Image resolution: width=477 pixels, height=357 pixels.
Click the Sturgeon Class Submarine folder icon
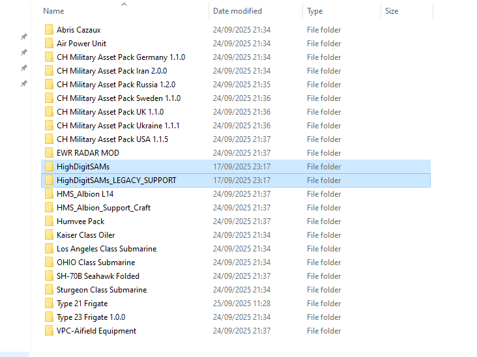[x=49, y=290]
